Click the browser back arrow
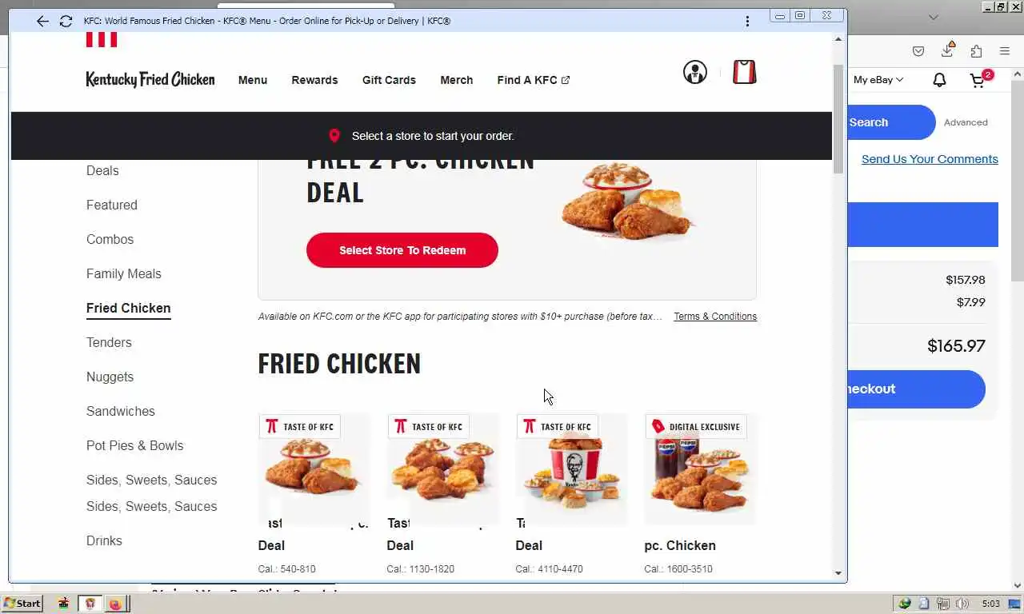 [x=42, y=21]
